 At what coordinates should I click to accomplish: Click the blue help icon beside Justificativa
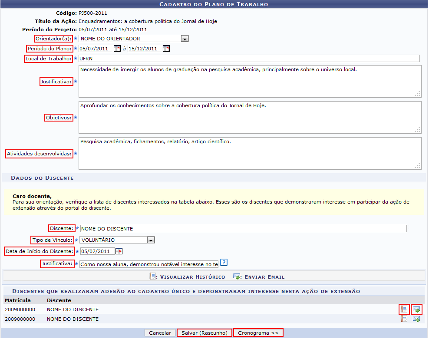coord(224,263)
